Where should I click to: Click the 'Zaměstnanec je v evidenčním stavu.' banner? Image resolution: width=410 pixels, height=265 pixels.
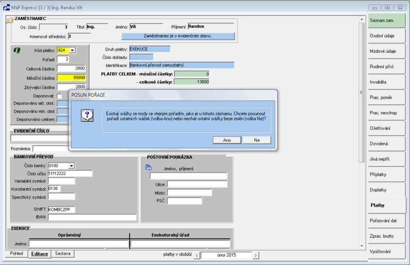point(178,36)
